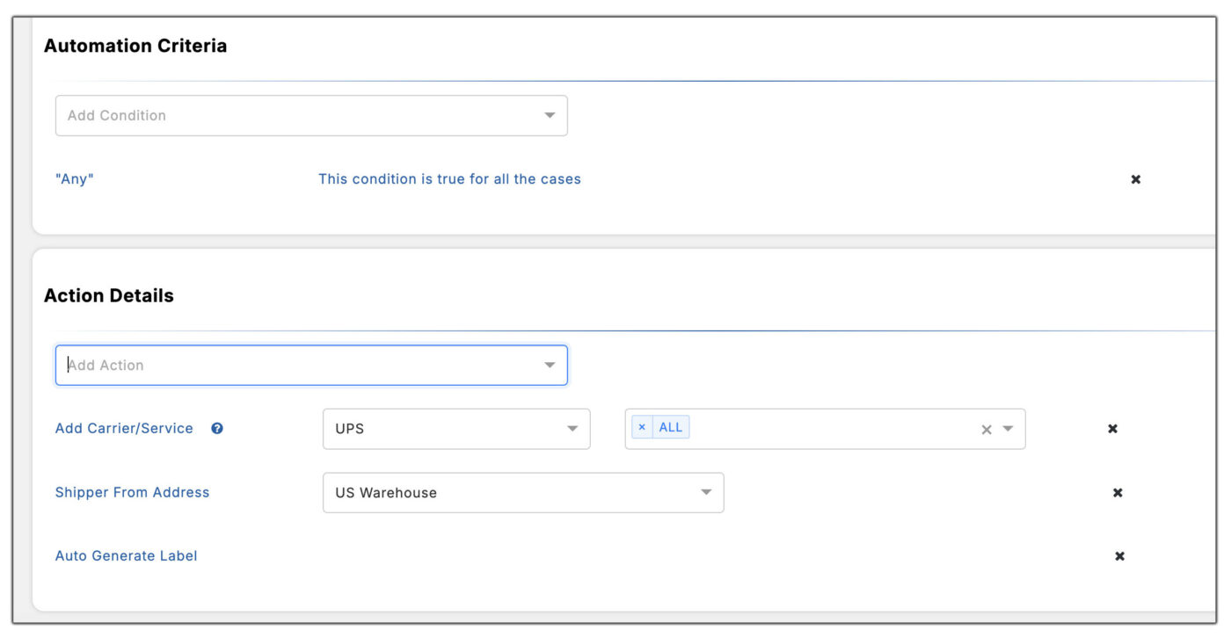Remove the ALL tag from the services field
Image resolution: width=1231 pixels, height=638 pixels.
pyautogui.click(x=641, y=425)
